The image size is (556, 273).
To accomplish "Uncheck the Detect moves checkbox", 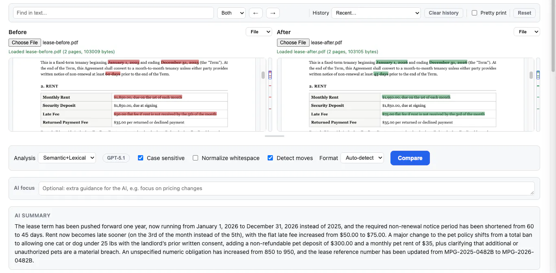I will tap(270, 158).
